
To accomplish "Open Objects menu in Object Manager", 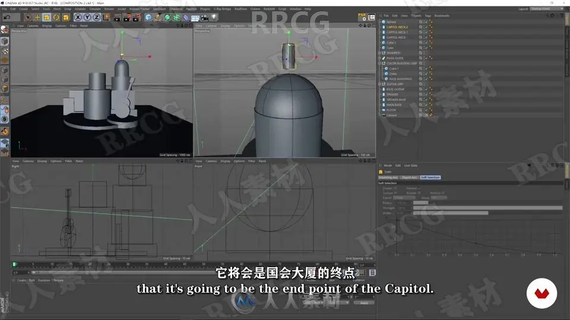I will [x=416, y=15].
